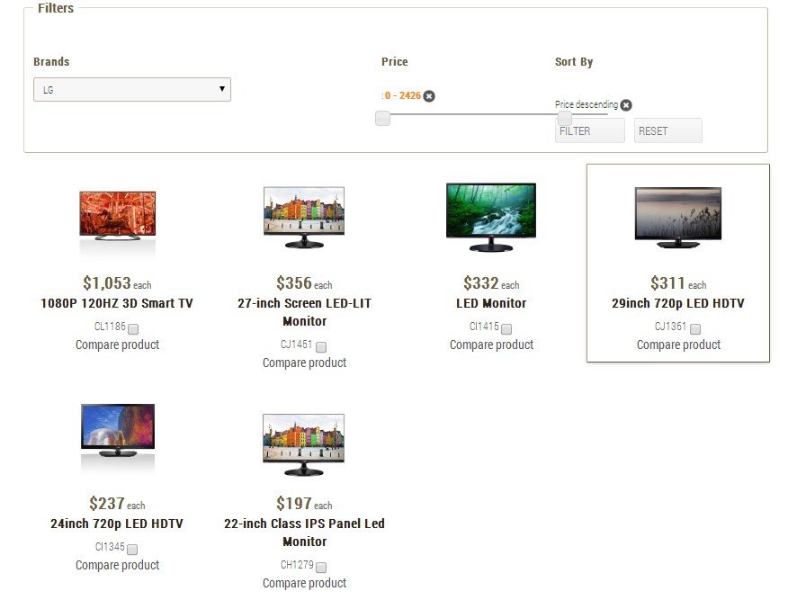This screenshot has height=600, width=806.
Task: Tick compare checkbox for CH1279
Action: [x=321, y=567]
